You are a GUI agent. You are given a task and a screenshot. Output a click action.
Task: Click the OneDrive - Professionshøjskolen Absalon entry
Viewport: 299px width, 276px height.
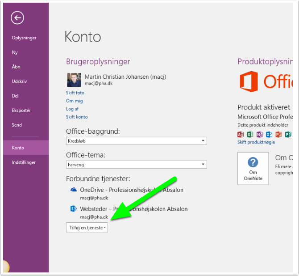point(132,190)
